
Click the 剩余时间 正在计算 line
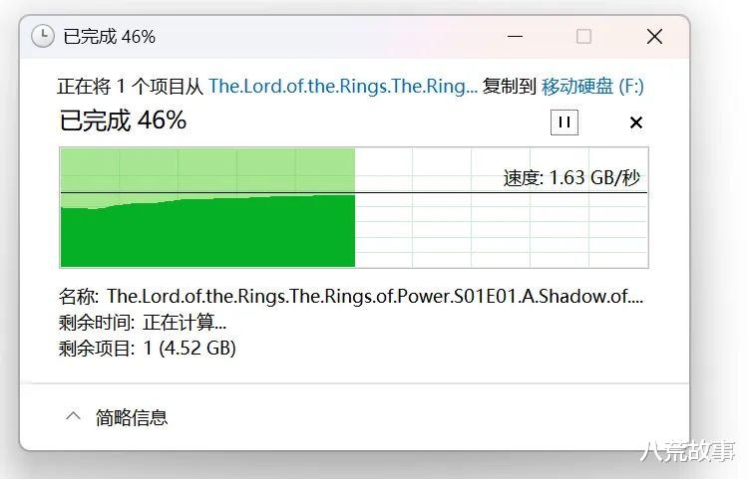pyautogui.click(x=144, y=322)
